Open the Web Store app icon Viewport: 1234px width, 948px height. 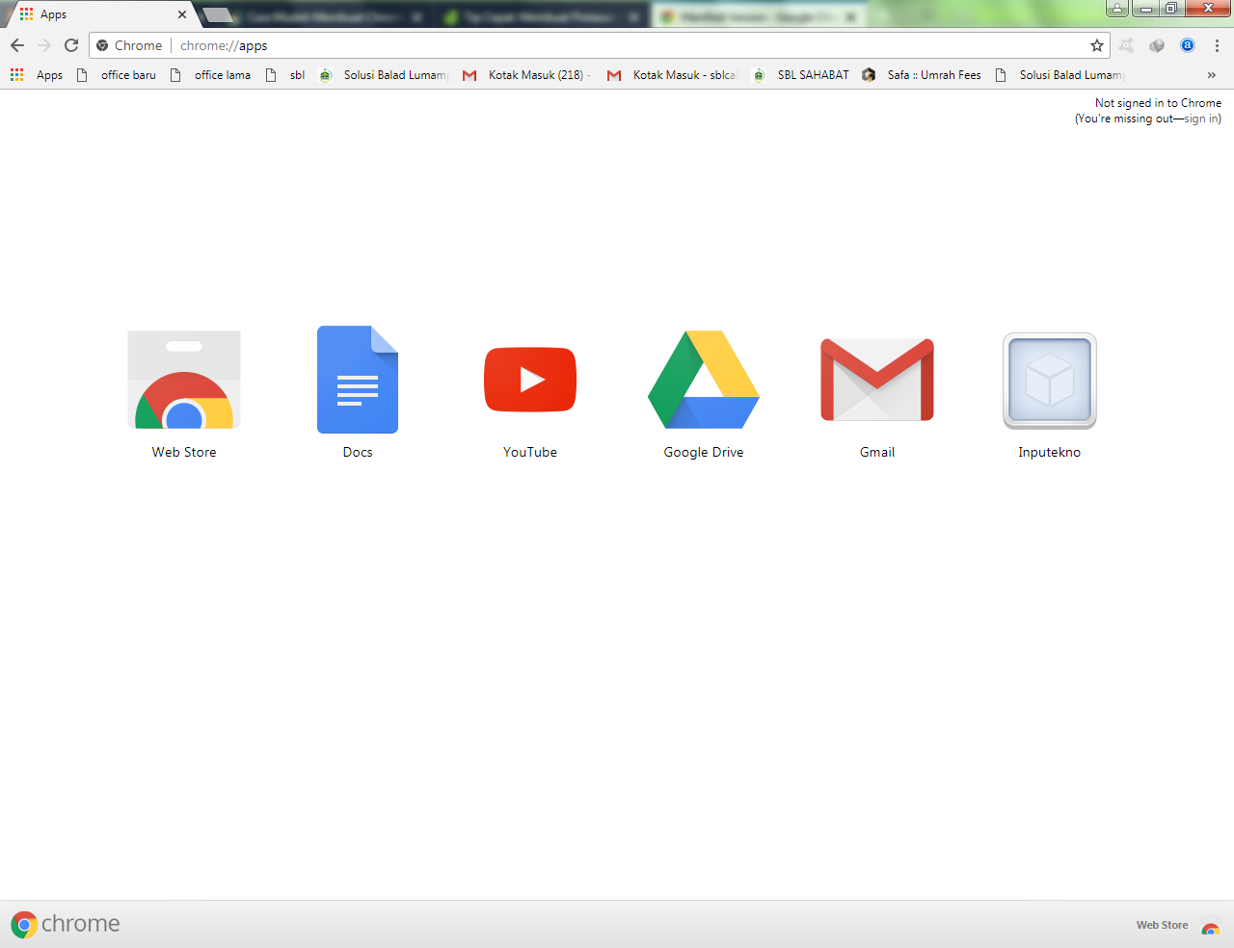click(184, 380)
